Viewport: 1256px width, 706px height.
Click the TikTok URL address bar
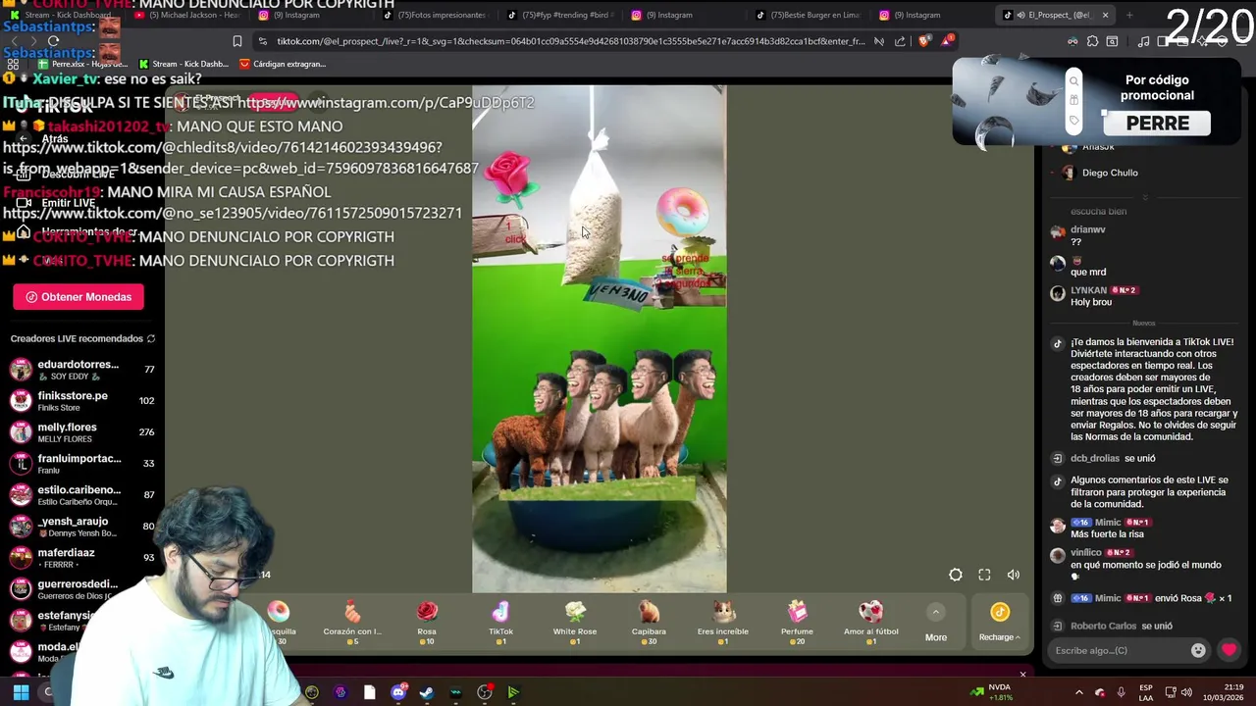(x=570, y=41)
